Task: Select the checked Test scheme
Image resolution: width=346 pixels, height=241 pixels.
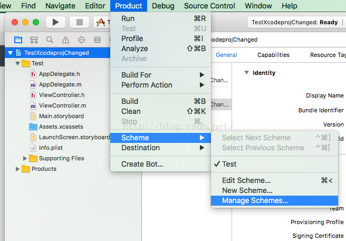Action: coord(274,164)
